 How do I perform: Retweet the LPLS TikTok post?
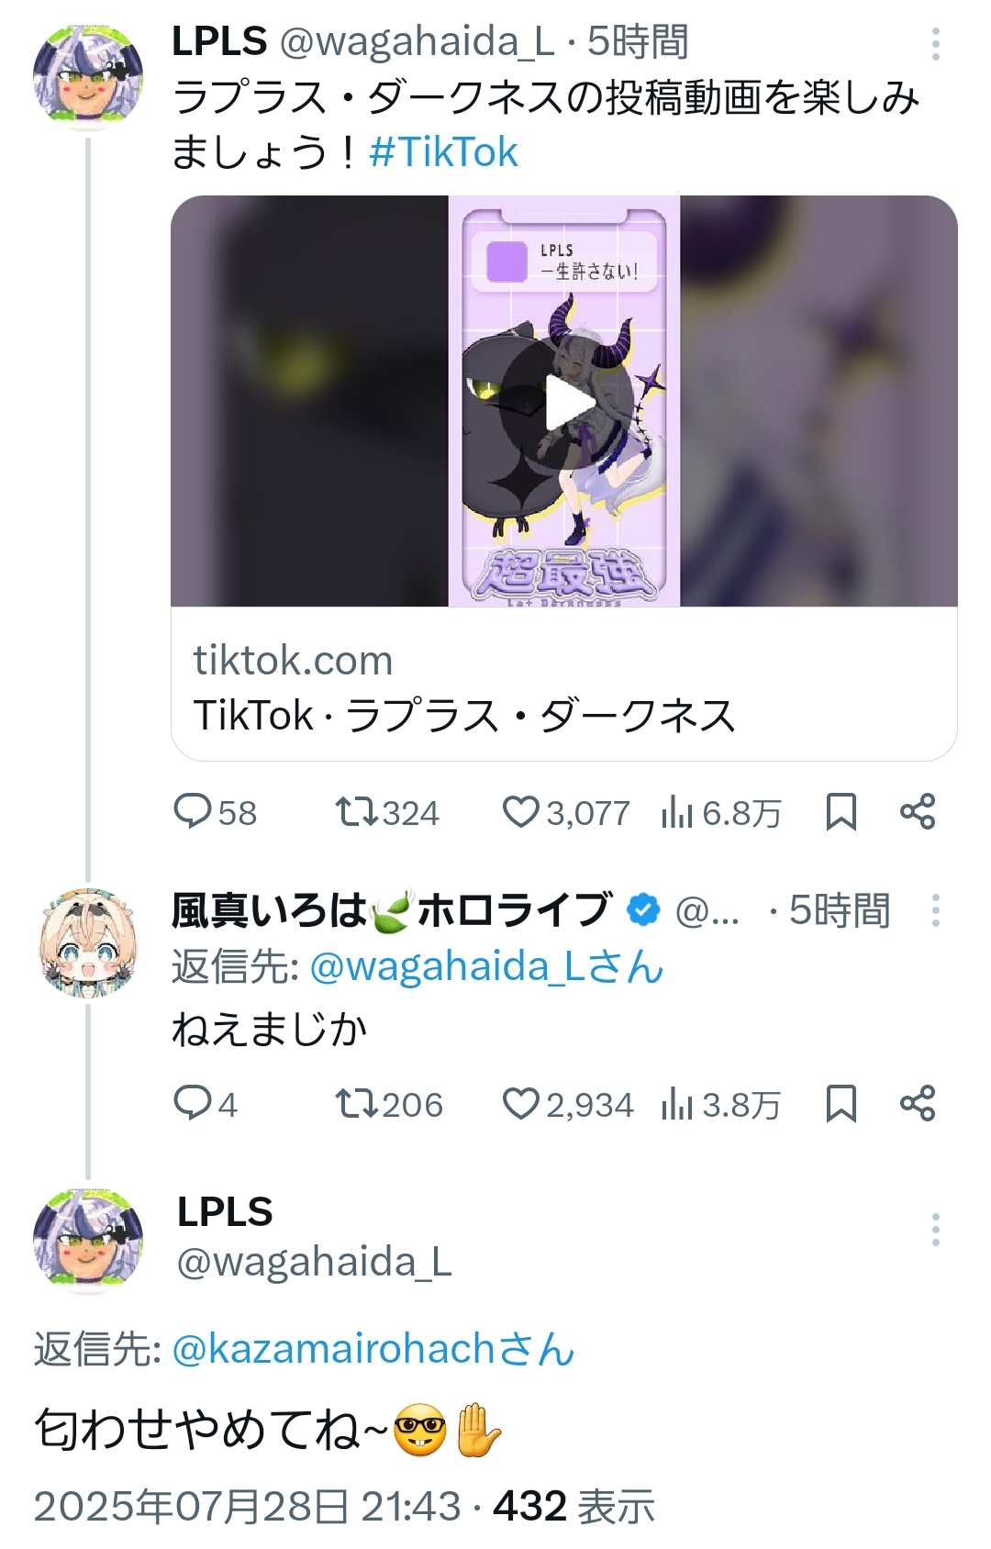[x=356, y=812]
